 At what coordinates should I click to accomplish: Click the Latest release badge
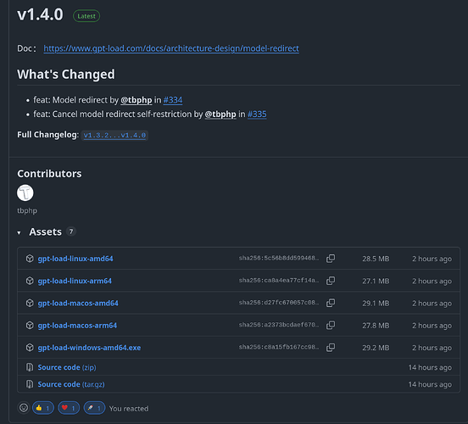(x=86, y=16)
